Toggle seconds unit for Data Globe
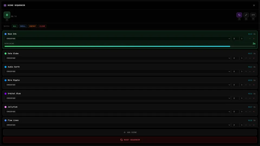 [242, 58]
